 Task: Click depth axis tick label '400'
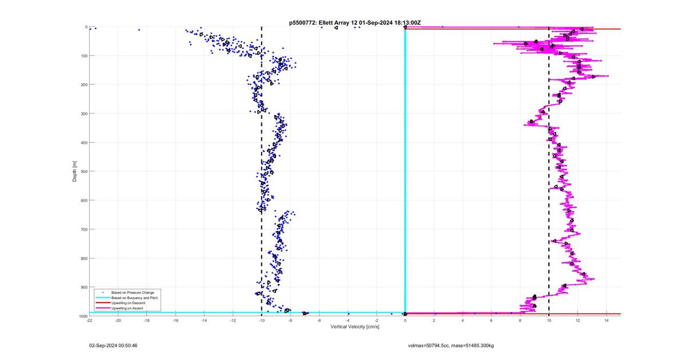point(83,143)
